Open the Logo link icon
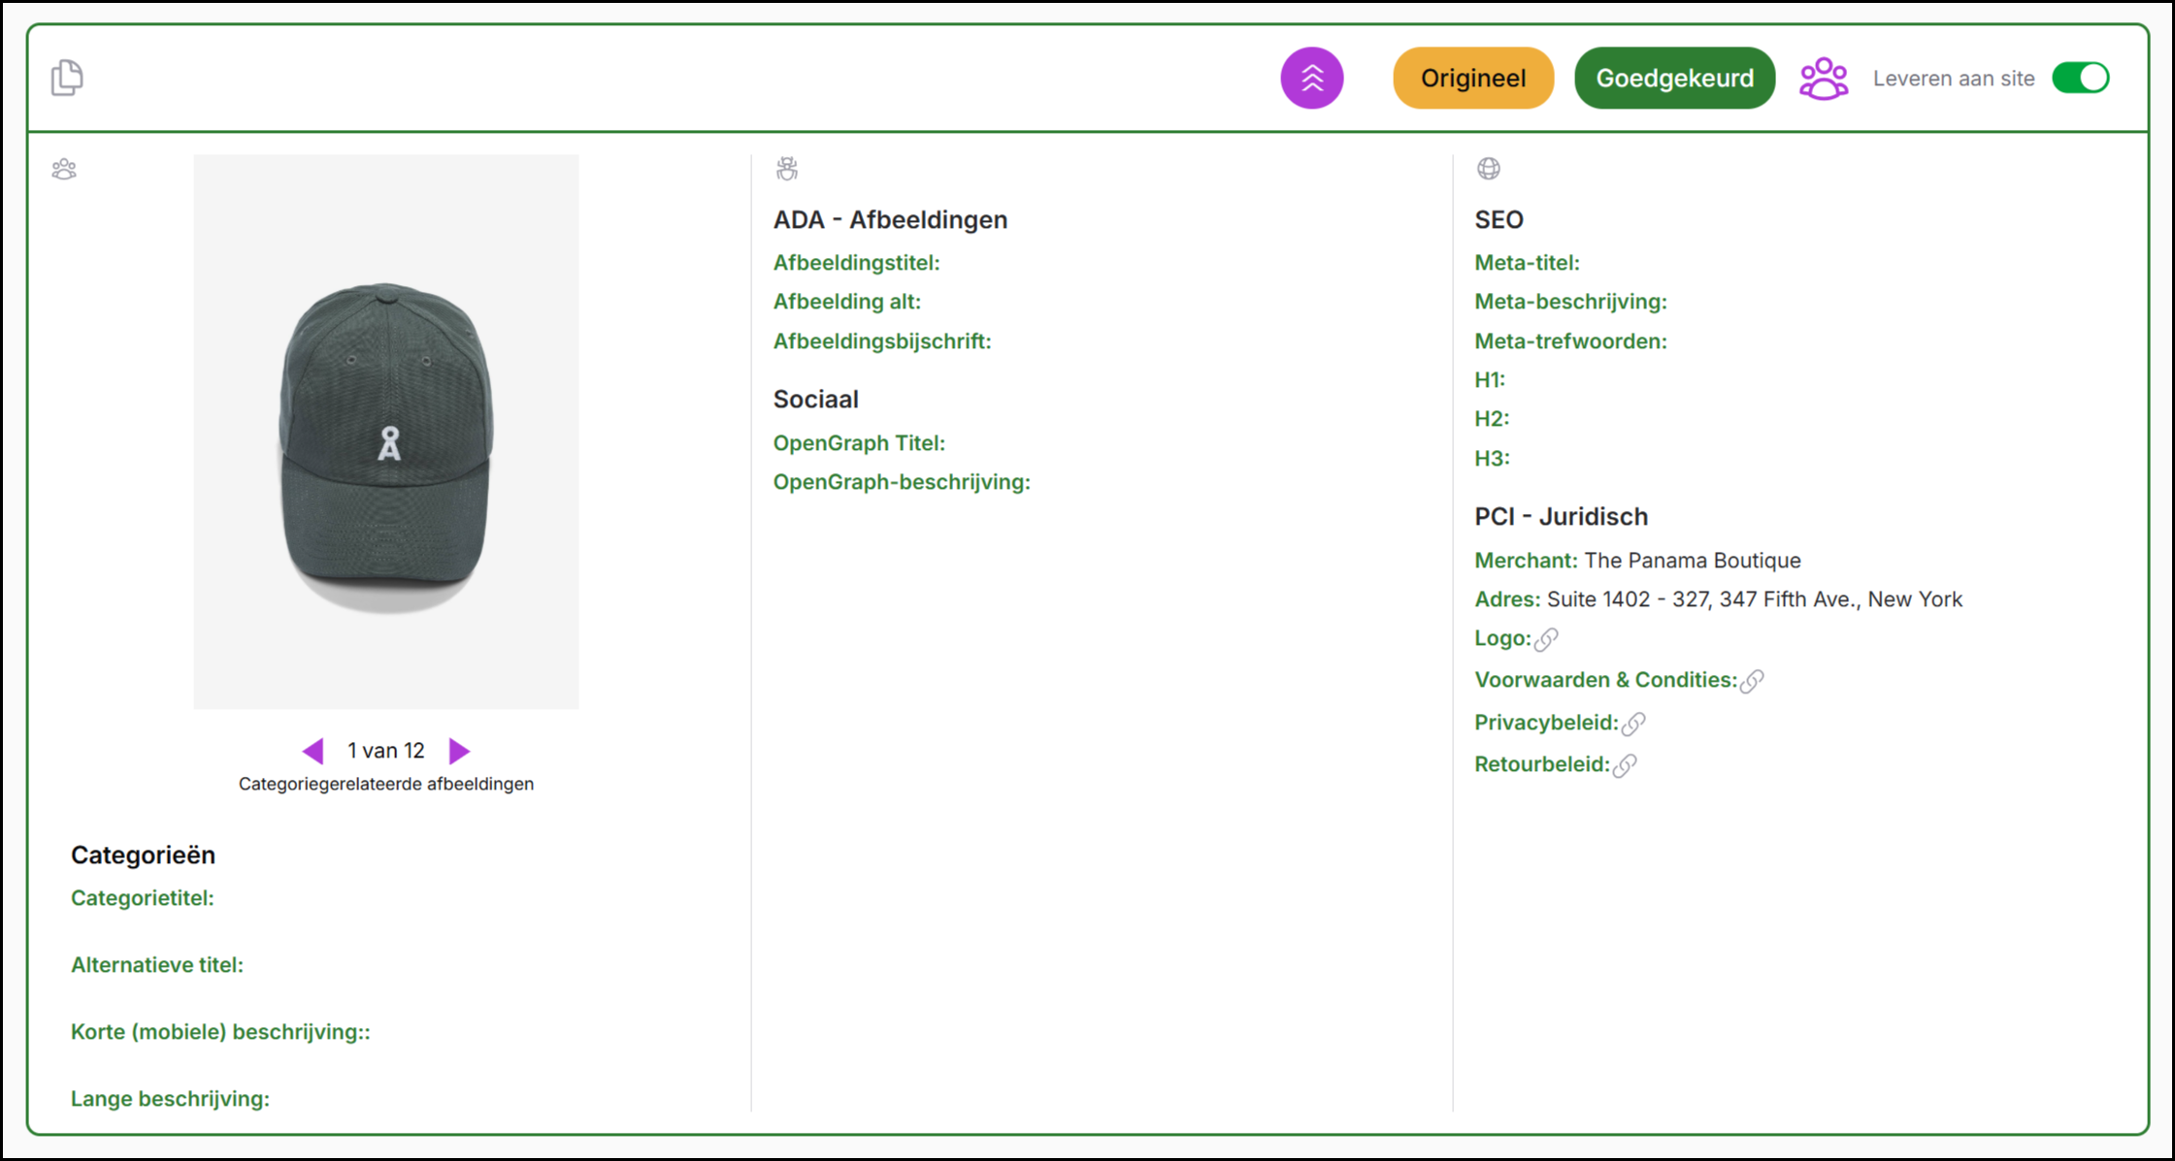Image resolution: width=2175 pixels, height=1161 pixels. pyautogui.click(x=1547, y=639)
